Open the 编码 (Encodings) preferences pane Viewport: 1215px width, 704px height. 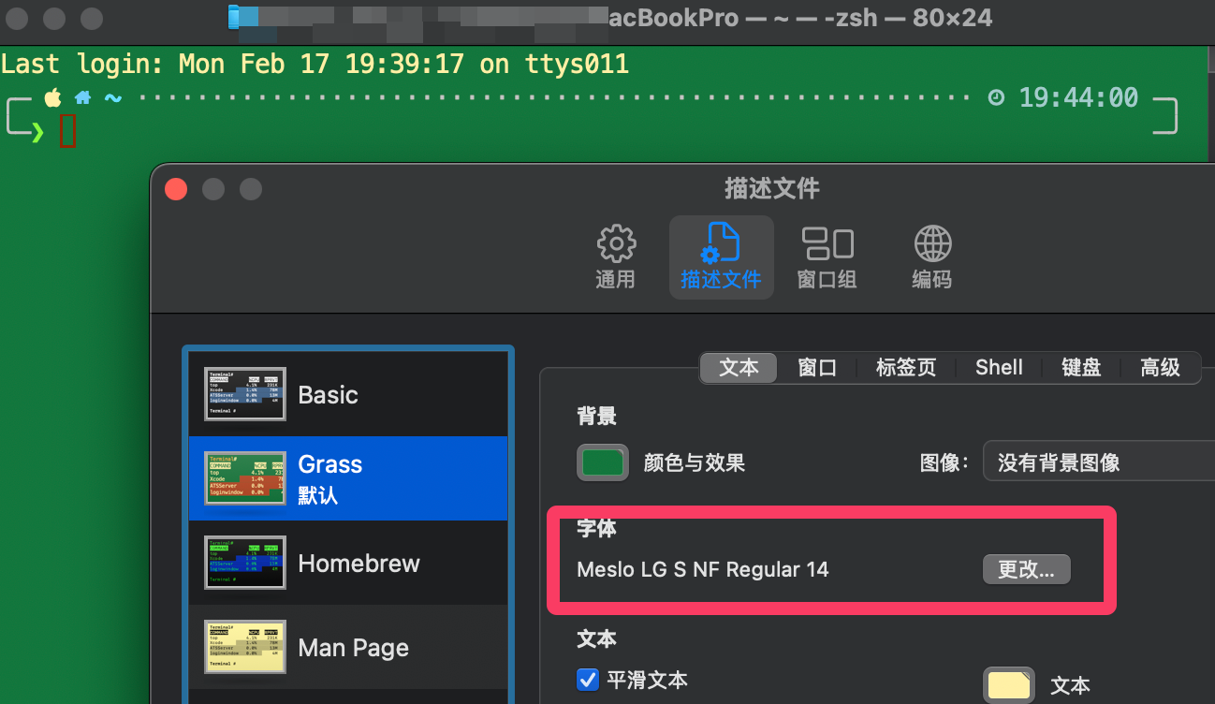pyautogui.click(x=931, y=257)
